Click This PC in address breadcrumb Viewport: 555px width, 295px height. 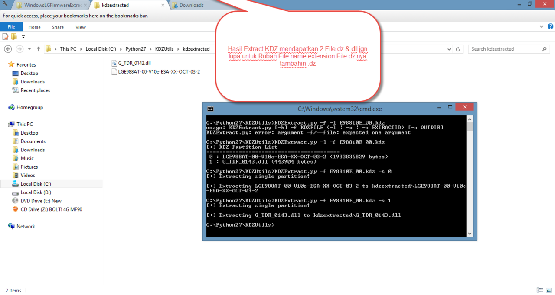68,49
